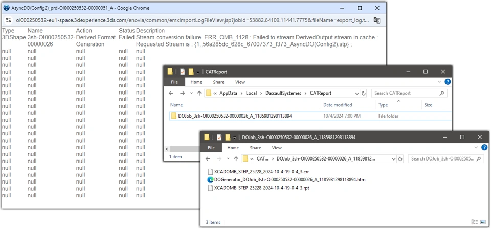Click the help icon in DOJob window
The height and width of the screenshot is (229, 491).
[x=484, y=148]
